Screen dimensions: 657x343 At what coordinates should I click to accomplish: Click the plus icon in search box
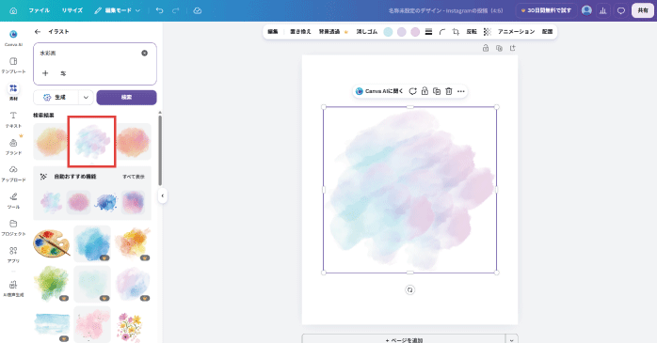pyautogui.click(x=45, y=73)
